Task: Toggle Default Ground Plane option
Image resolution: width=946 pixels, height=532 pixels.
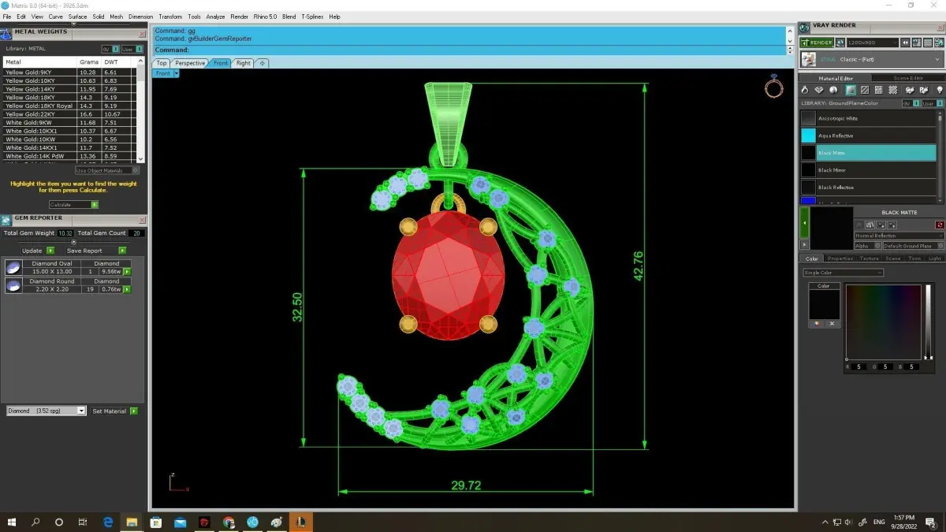Action: pos(914,246)
